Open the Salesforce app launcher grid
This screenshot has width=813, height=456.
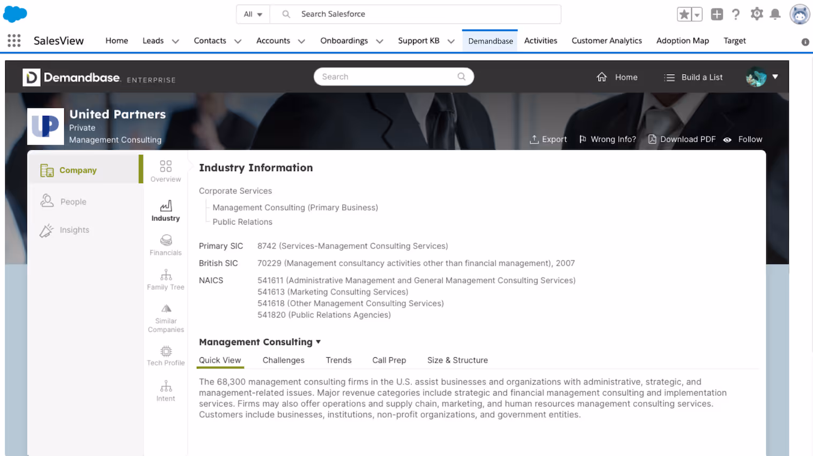tap(14, 41)
